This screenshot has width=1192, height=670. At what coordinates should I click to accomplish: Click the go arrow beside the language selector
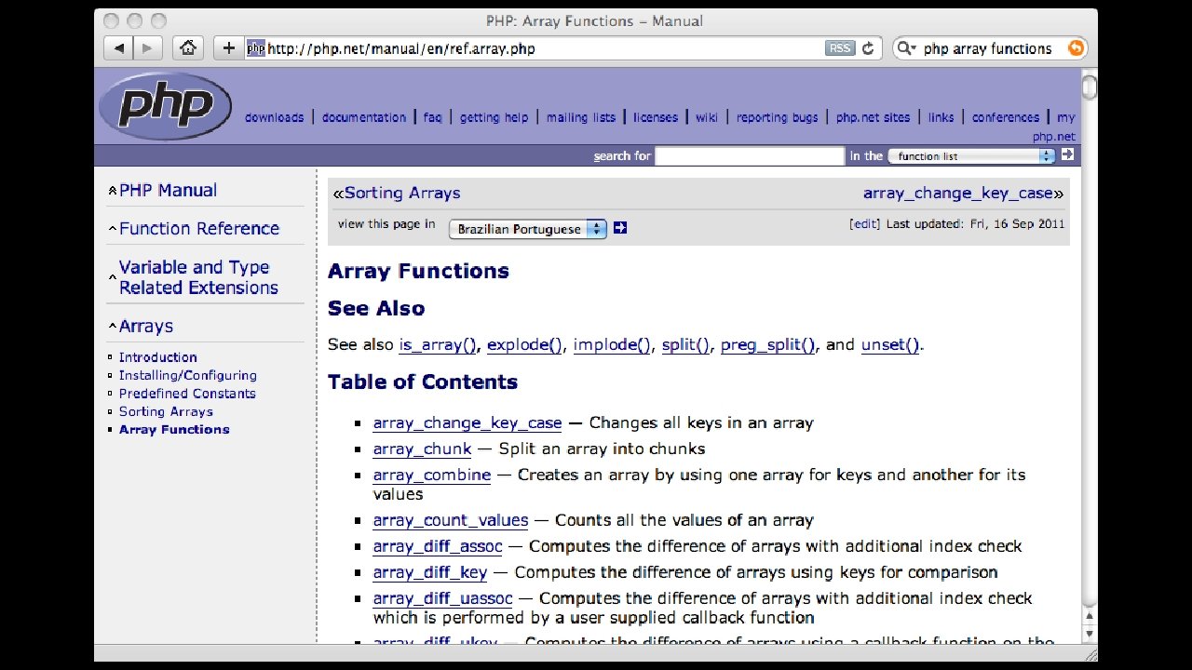point(619,227)
